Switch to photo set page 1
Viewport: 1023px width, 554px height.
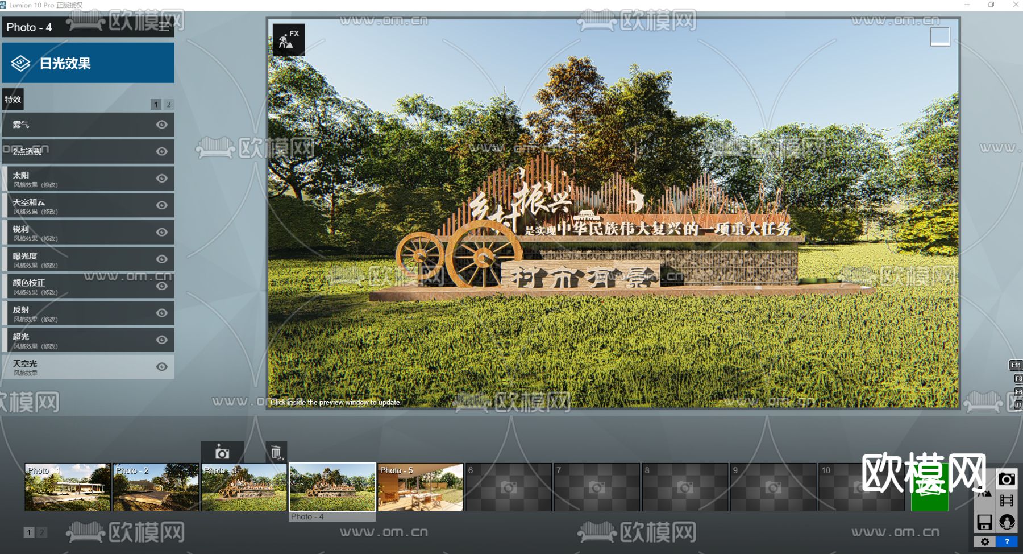pyautogui.click(x=29, y=532)
